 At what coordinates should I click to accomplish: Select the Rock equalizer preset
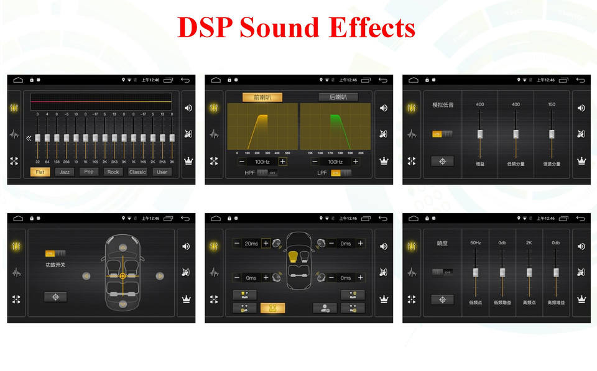pos(113,172)
